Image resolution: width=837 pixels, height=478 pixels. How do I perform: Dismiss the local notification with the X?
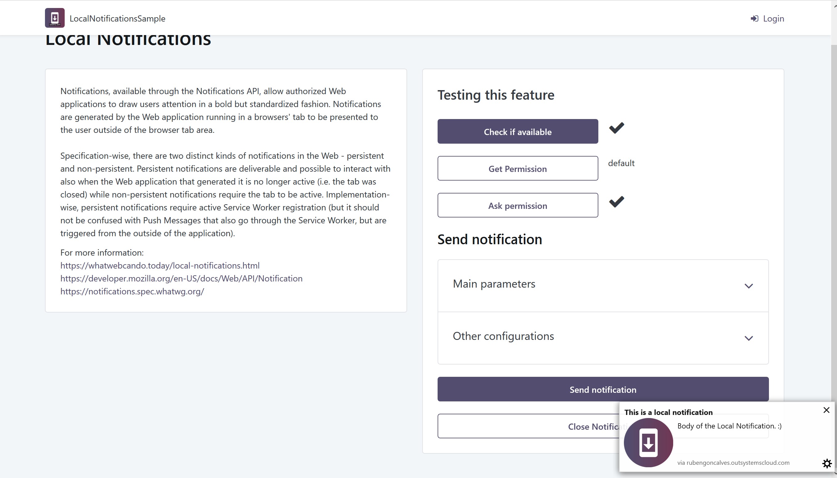click(826, 410)
